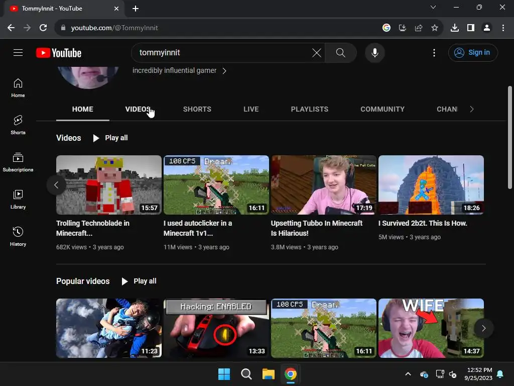Open History in the left sidebar
This screenshot has width=514, height=386.
click(18, 236)
